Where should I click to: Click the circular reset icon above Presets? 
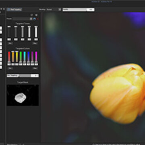32,15
